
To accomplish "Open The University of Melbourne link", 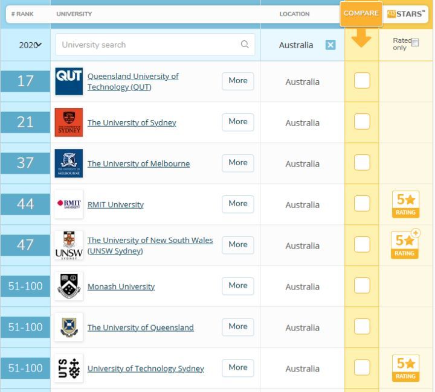I will [x=139, y=163].
